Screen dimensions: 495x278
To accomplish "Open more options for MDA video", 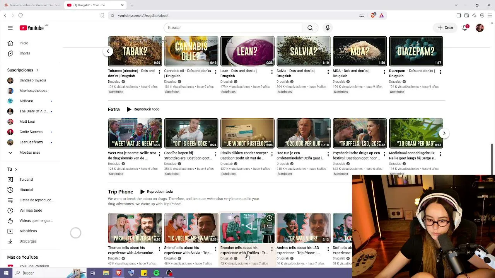I will pos(384,72).
